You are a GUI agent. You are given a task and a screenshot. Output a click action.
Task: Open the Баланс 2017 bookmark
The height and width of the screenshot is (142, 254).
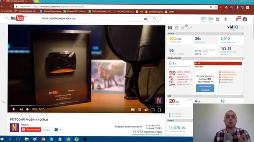75,11
